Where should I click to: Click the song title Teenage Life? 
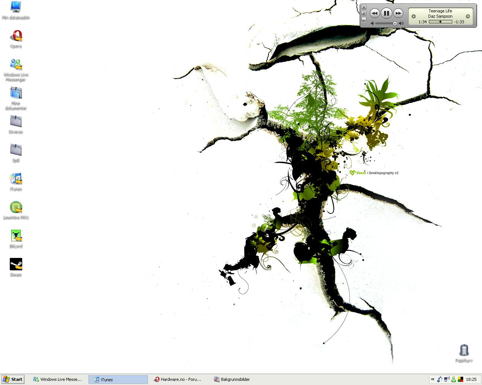pyautogui.click(x=440, y=11)
